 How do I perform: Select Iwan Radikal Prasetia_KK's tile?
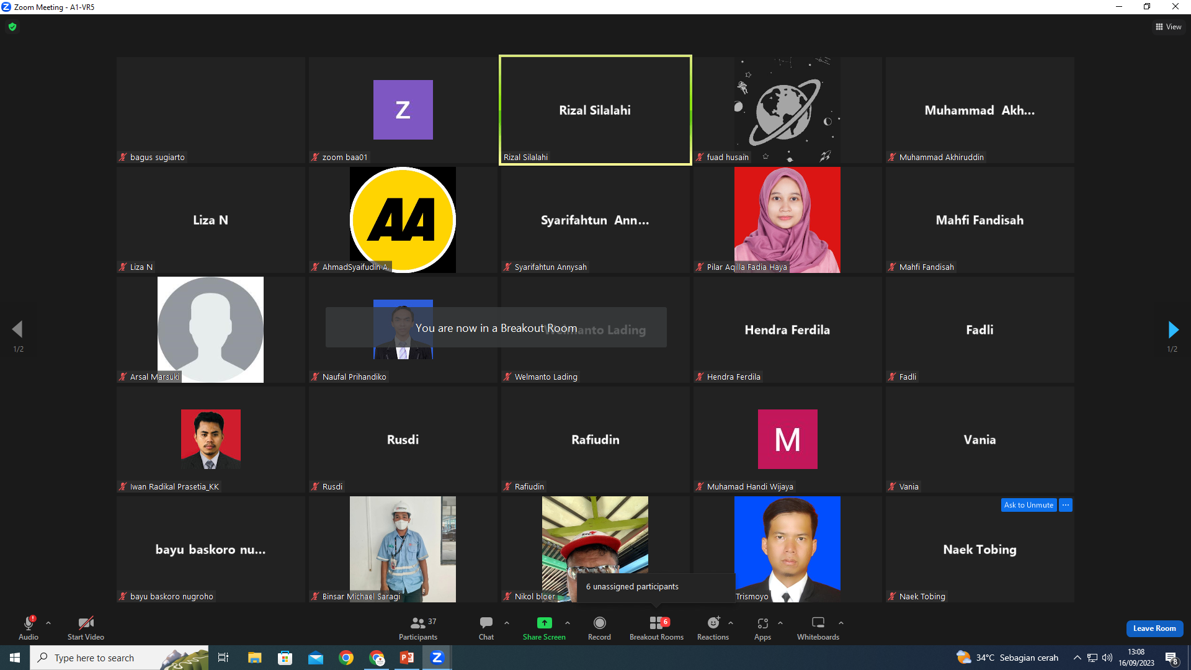211,439
